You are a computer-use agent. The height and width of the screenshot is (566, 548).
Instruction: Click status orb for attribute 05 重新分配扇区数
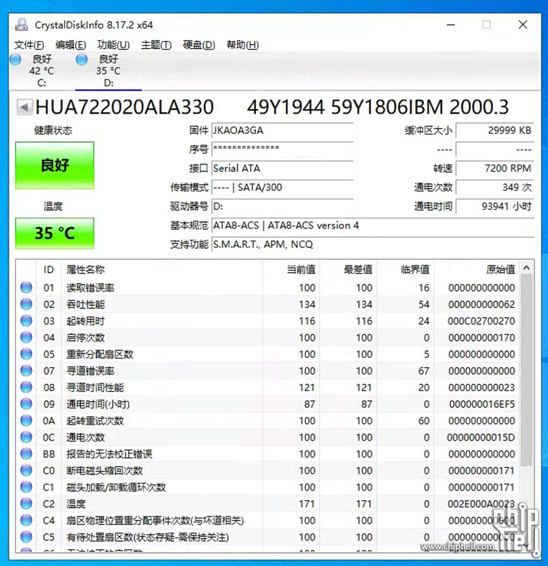point(26,354)
